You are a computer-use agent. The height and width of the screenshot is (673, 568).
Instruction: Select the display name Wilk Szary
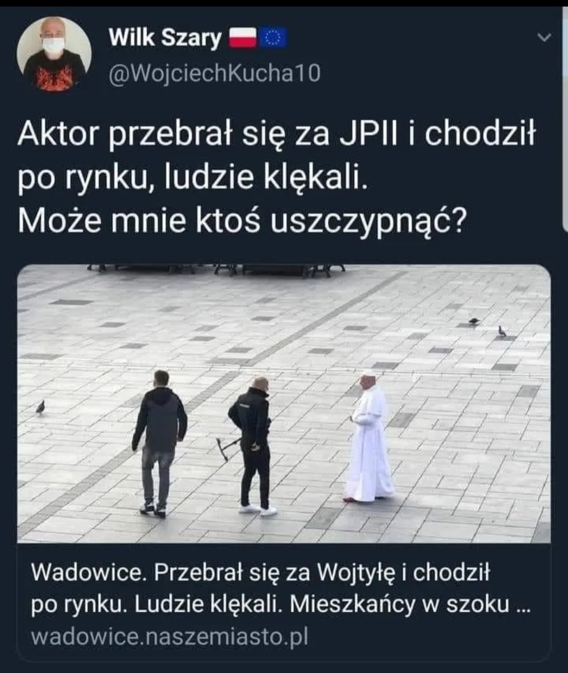tap(165, 38)
